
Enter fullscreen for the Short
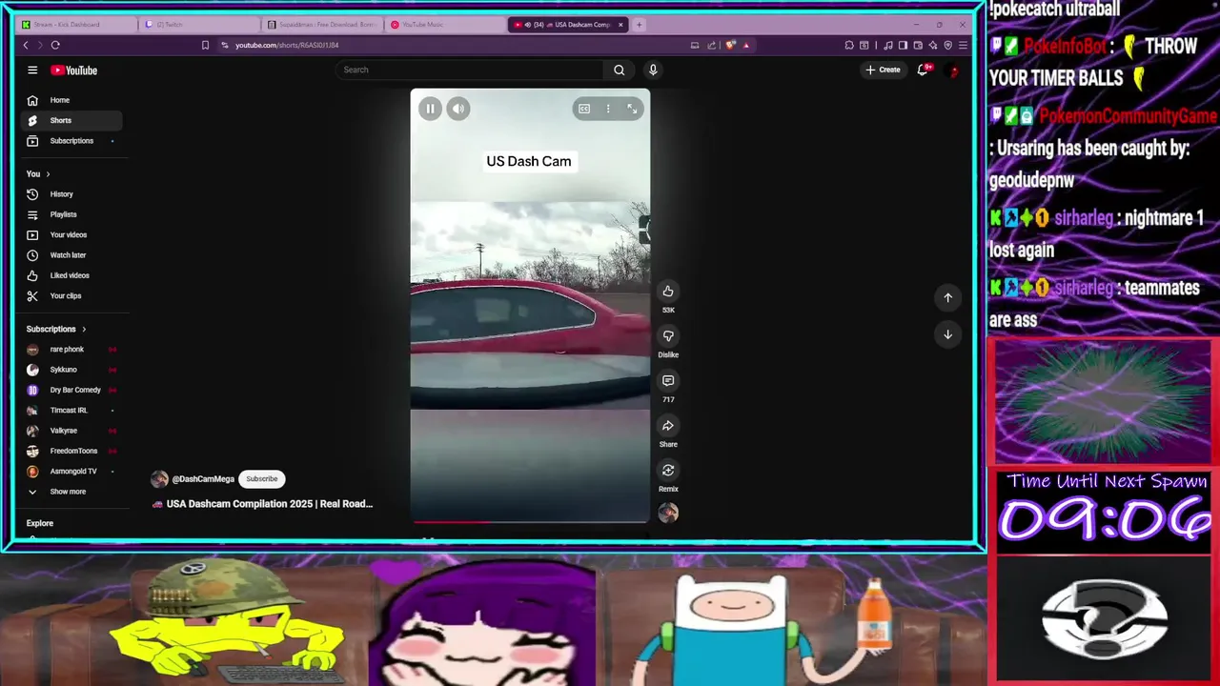[x=632, y=109]
